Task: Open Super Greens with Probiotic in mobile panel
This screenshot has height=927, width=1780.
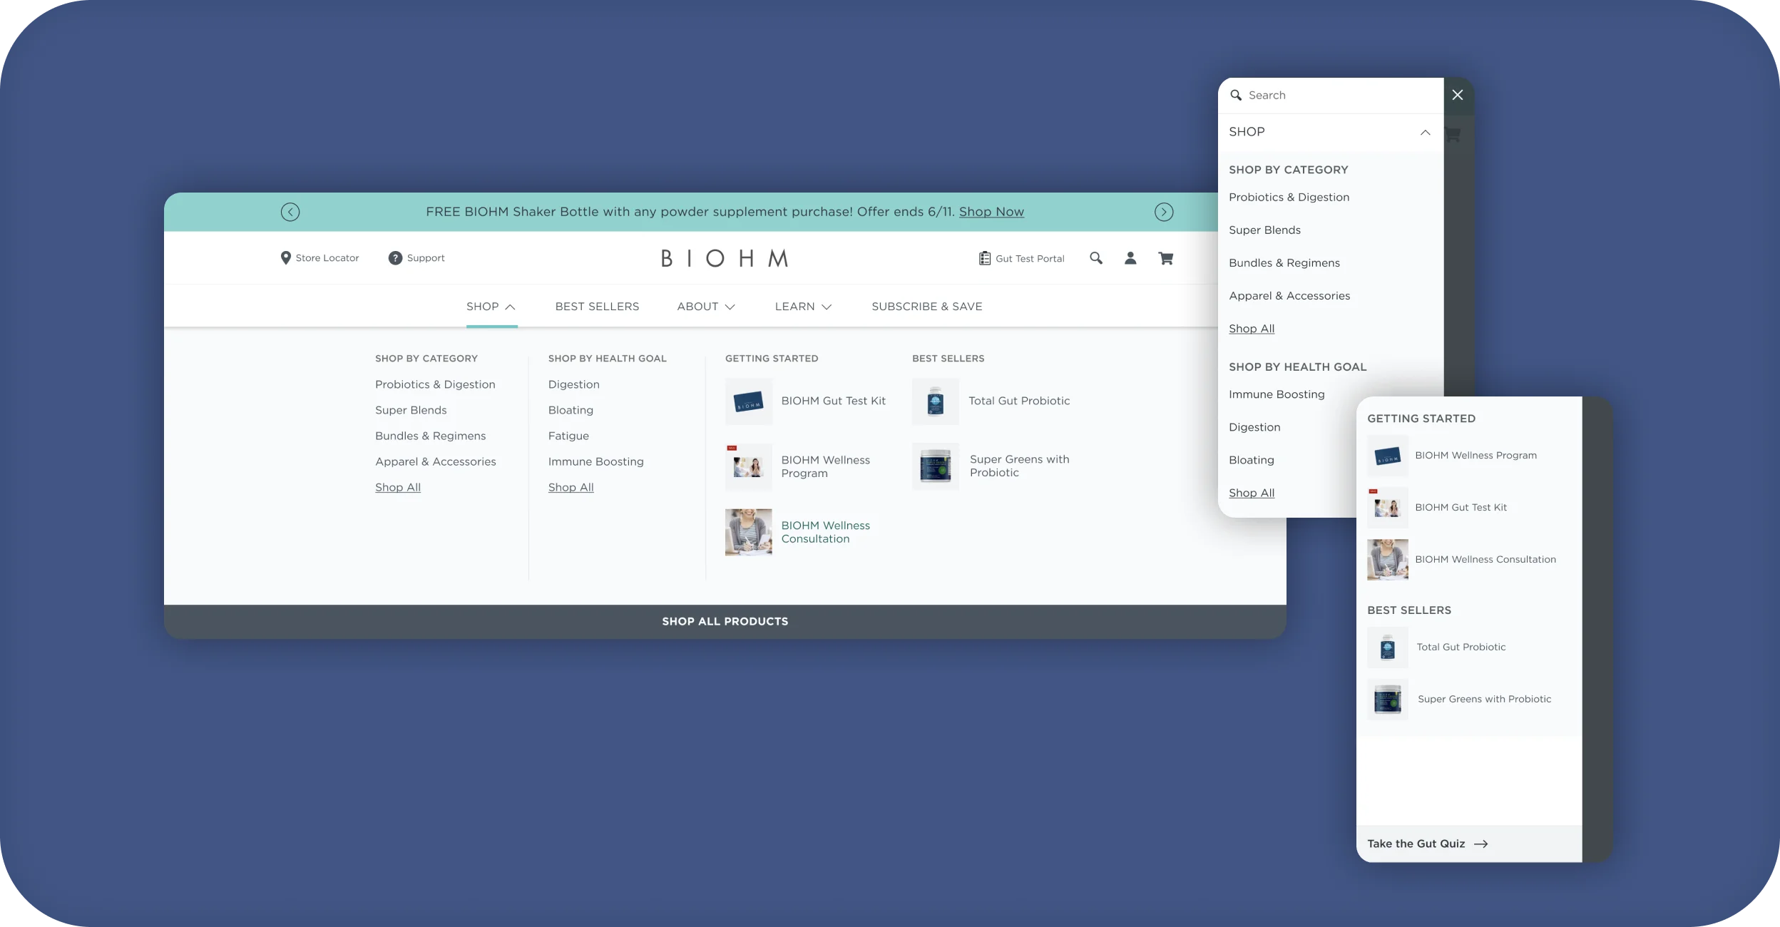Action: [1484, 700]
